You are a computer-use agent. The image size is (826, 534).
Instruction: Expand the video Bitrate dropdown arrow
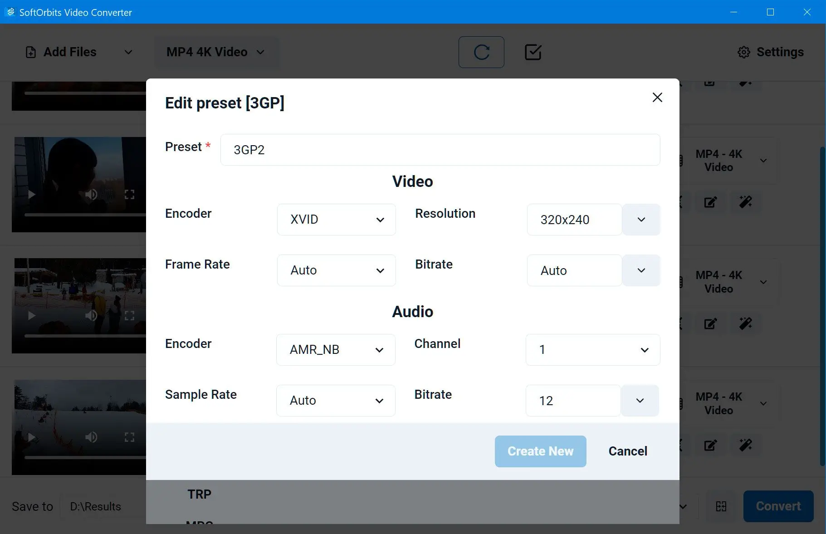coord(641,270)
